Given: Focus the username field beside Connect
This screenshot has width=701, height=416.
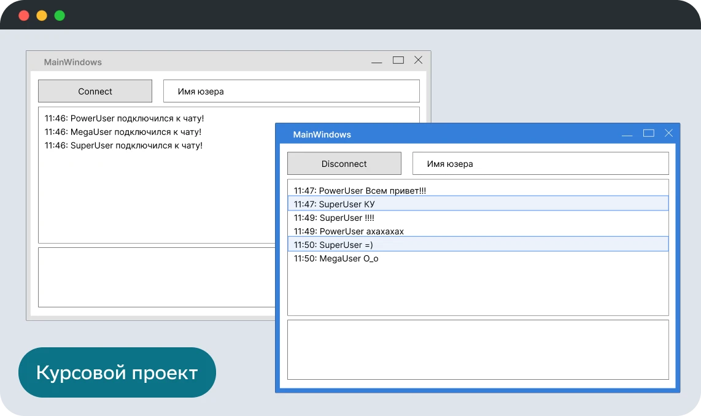Looking at the screenshot, I should coord(291,91).
